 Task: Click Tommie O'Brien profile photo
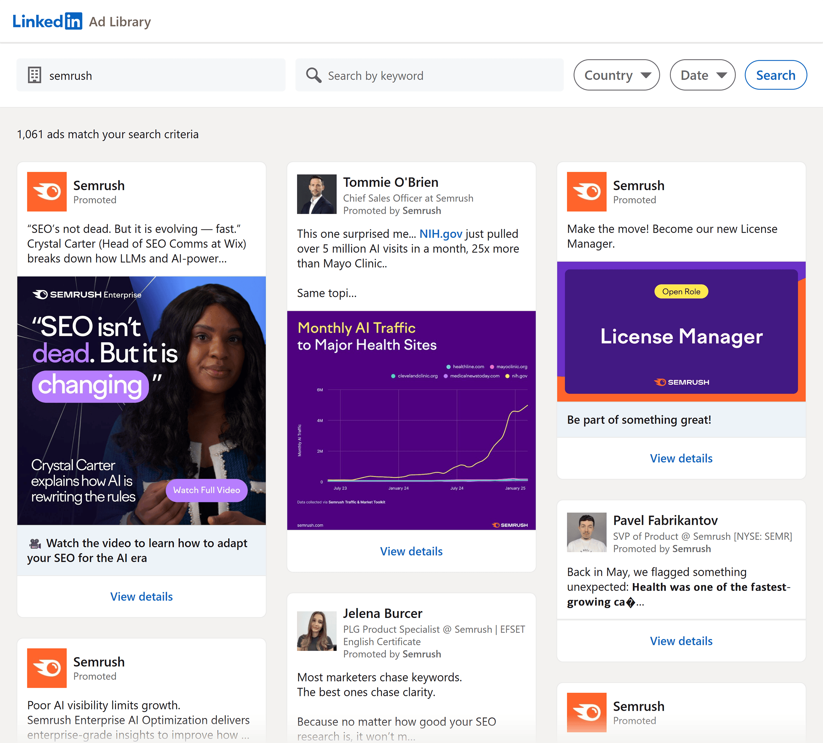tap(317, 194)
